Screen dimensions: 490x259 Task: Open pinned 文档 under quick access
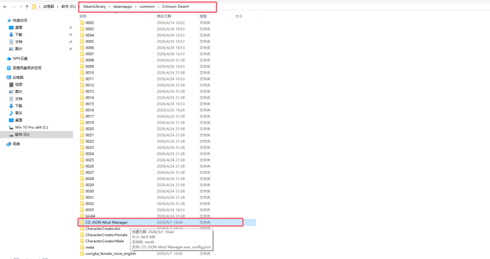(19, 42)
